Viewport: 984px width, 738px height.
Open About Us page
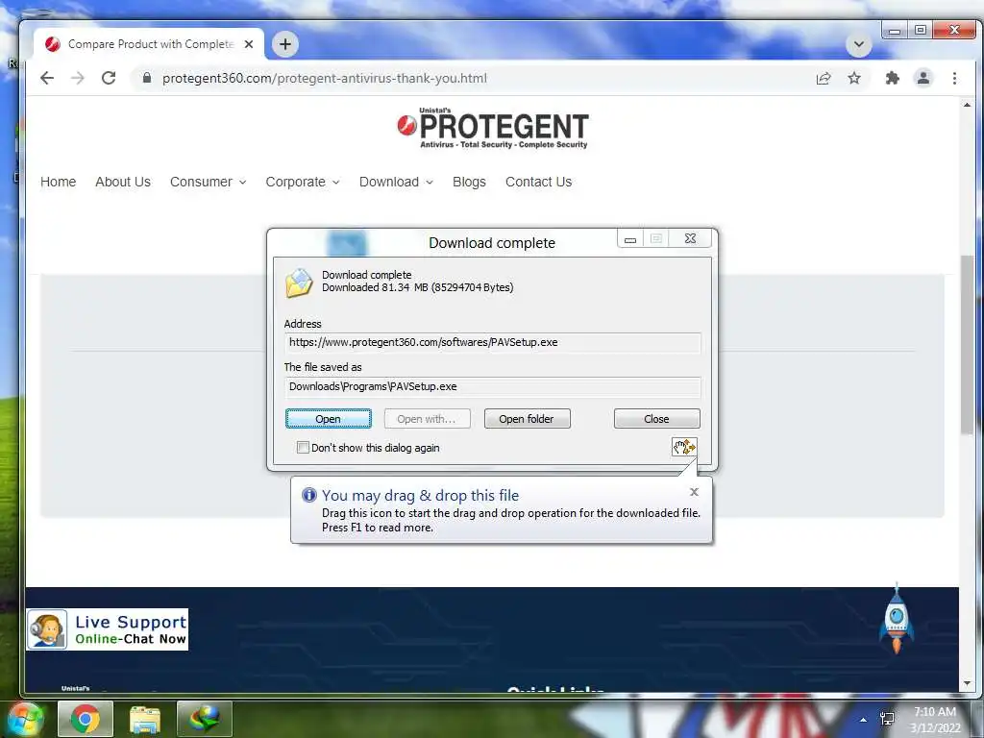(123, 182)
